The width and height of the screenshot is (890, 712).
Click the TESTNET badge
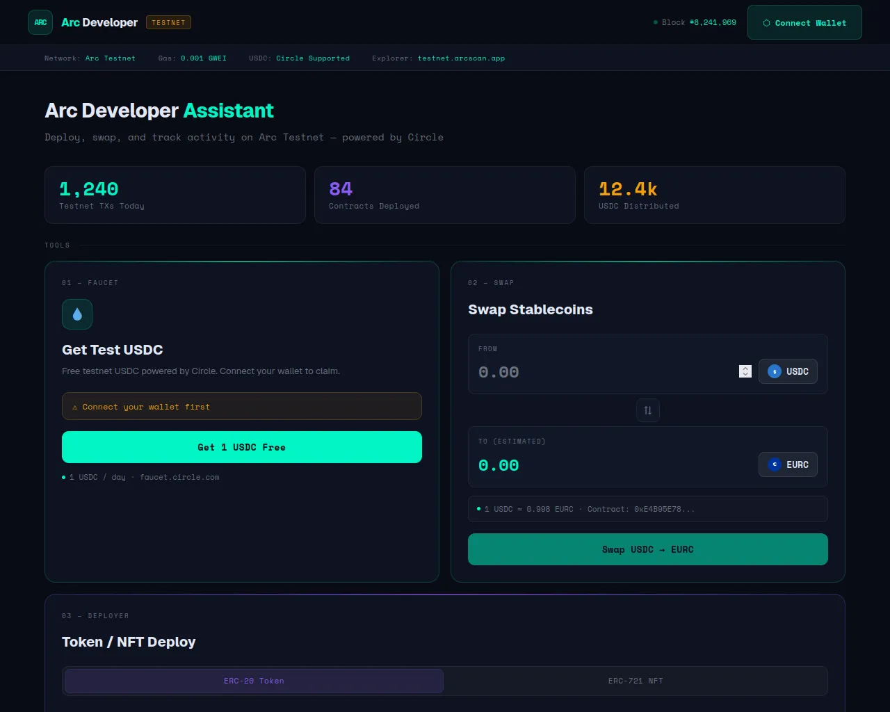coord(168,22)
